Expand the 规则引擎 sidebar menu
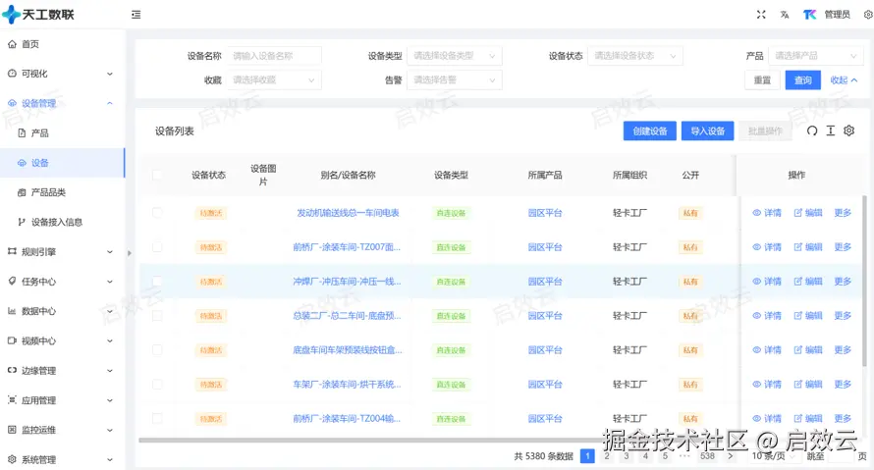This screenshot has width=874, height=470. (x=61, y=252)
